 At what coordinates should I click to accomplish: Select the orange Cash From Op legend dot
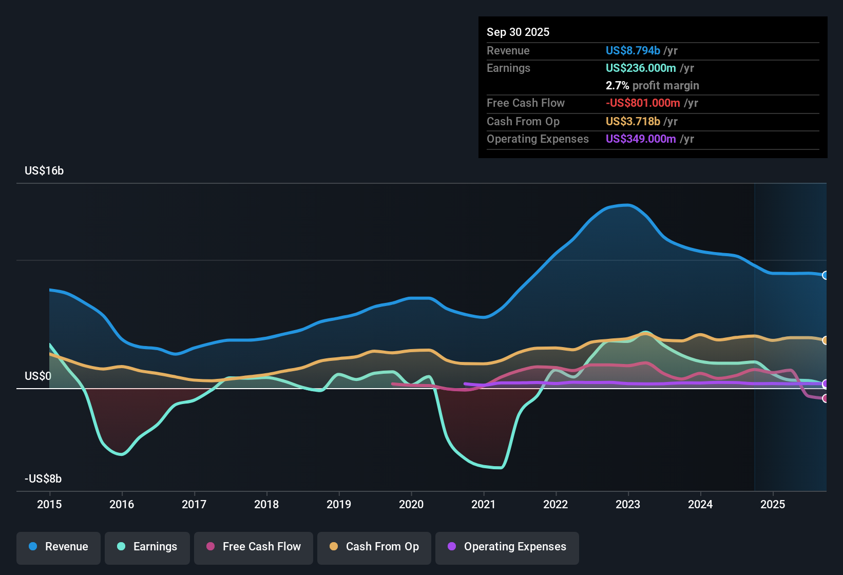tap(333, 547)
